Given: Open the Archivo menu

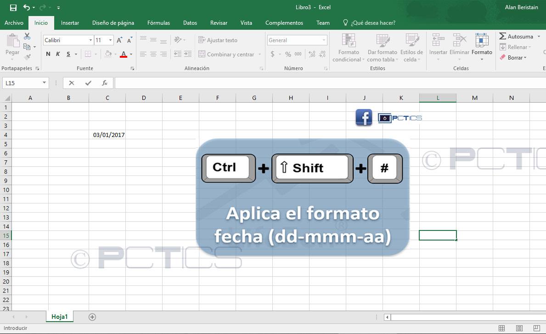Looking at the screenshot, I should coord(14,23).
